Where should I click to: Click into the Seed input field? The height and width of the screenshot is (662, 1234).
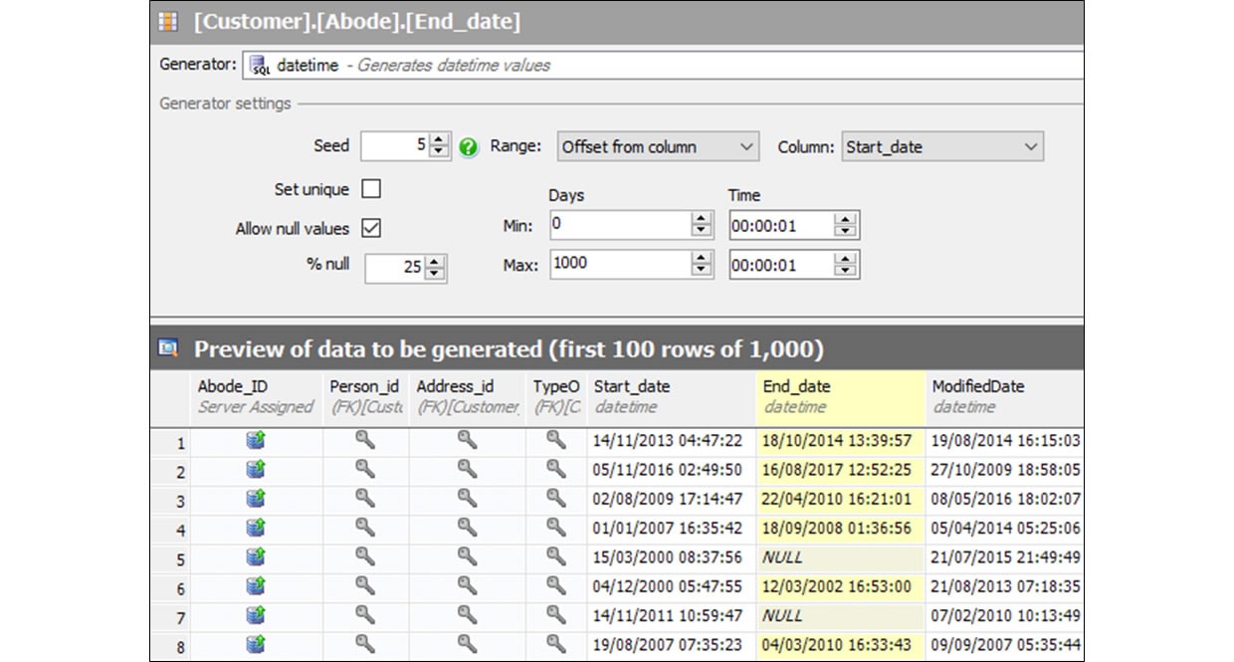pos(396,146)
